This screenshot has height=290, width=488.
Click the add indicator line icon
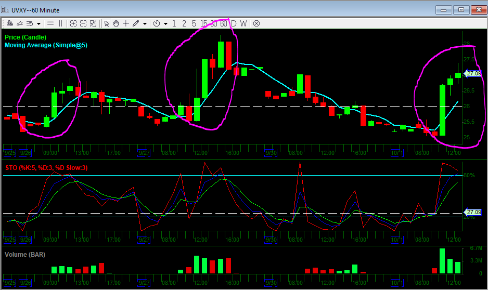click(x=20, y=23)
